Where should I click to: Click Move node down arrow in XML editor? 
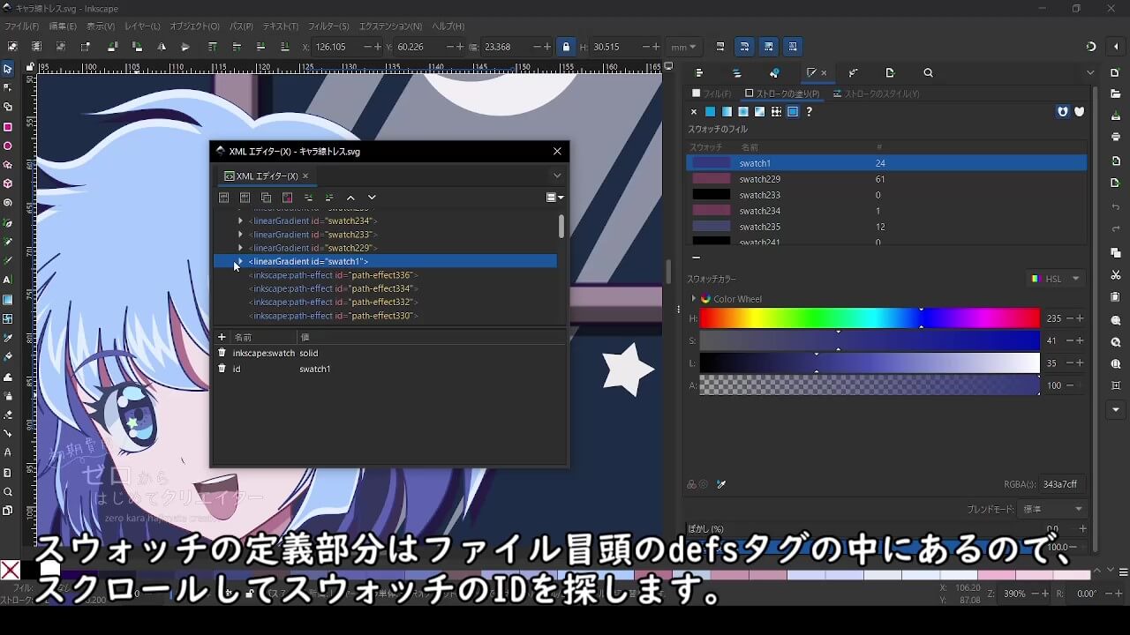pos(372,198)
